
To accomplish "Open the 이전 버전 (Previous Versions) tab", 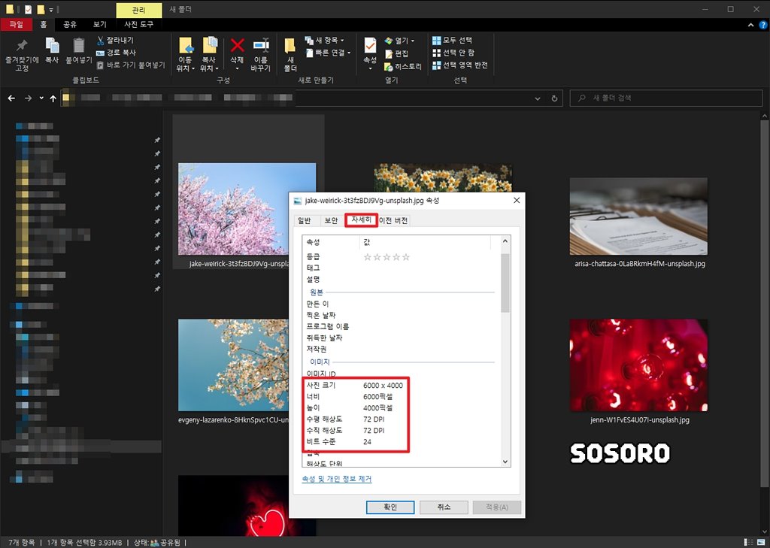I will [393, 220].
